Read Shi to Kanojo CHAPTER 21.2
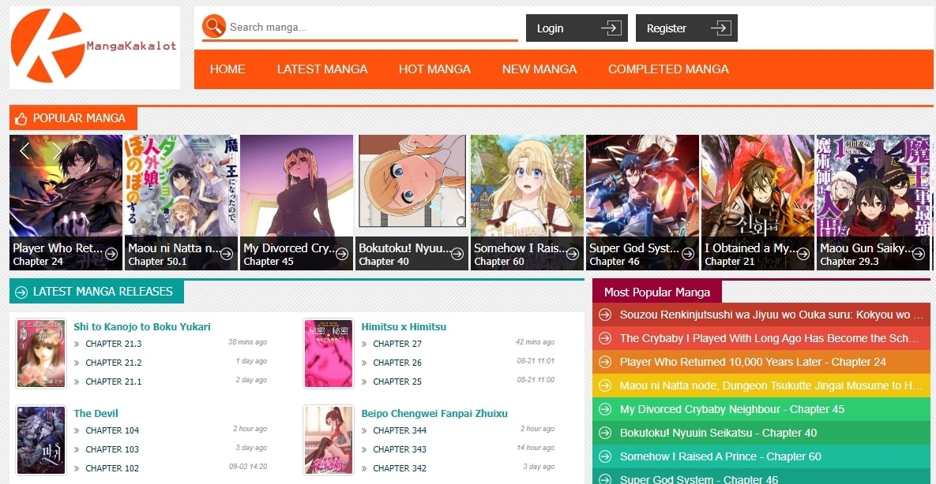936x484 pixels. [x=114, y=363]
